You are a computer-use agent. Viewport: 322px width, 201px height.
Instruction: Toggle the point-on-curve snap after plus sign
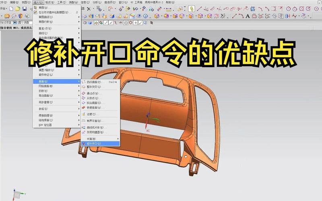point(140,23)
